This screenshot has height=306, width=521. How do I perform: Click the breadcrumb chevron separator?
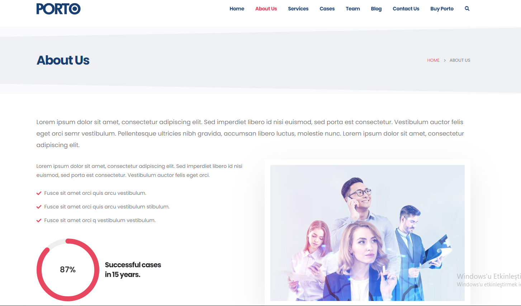tap(445, 60)
